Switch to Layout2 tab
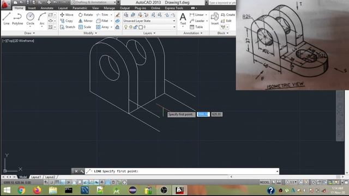349x196 pixels. [50, 177]
